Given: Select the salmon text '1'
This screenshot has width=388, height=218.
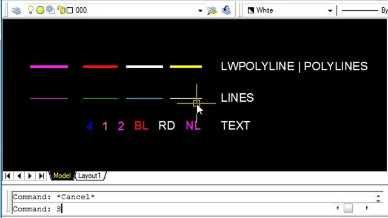Looking at the screenshot, I should pos(105,126).
